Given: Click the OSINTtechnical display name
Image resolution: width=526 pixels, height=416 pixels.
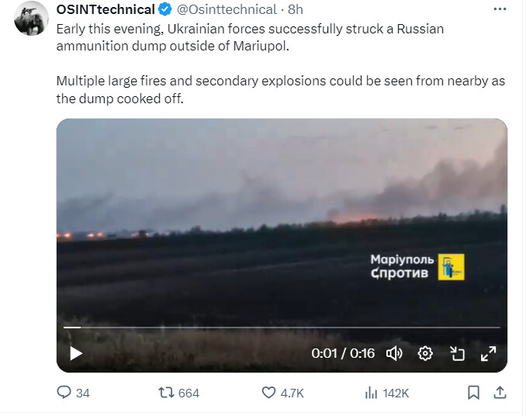Looking at the screenshot, I should click(x=106, y=9).
